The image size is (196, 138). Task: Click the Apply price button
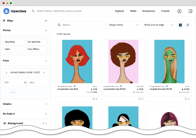tap(13, 92)
